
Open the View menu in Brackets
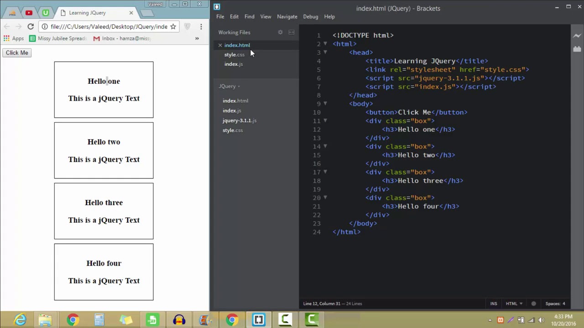tap(266, 16)
